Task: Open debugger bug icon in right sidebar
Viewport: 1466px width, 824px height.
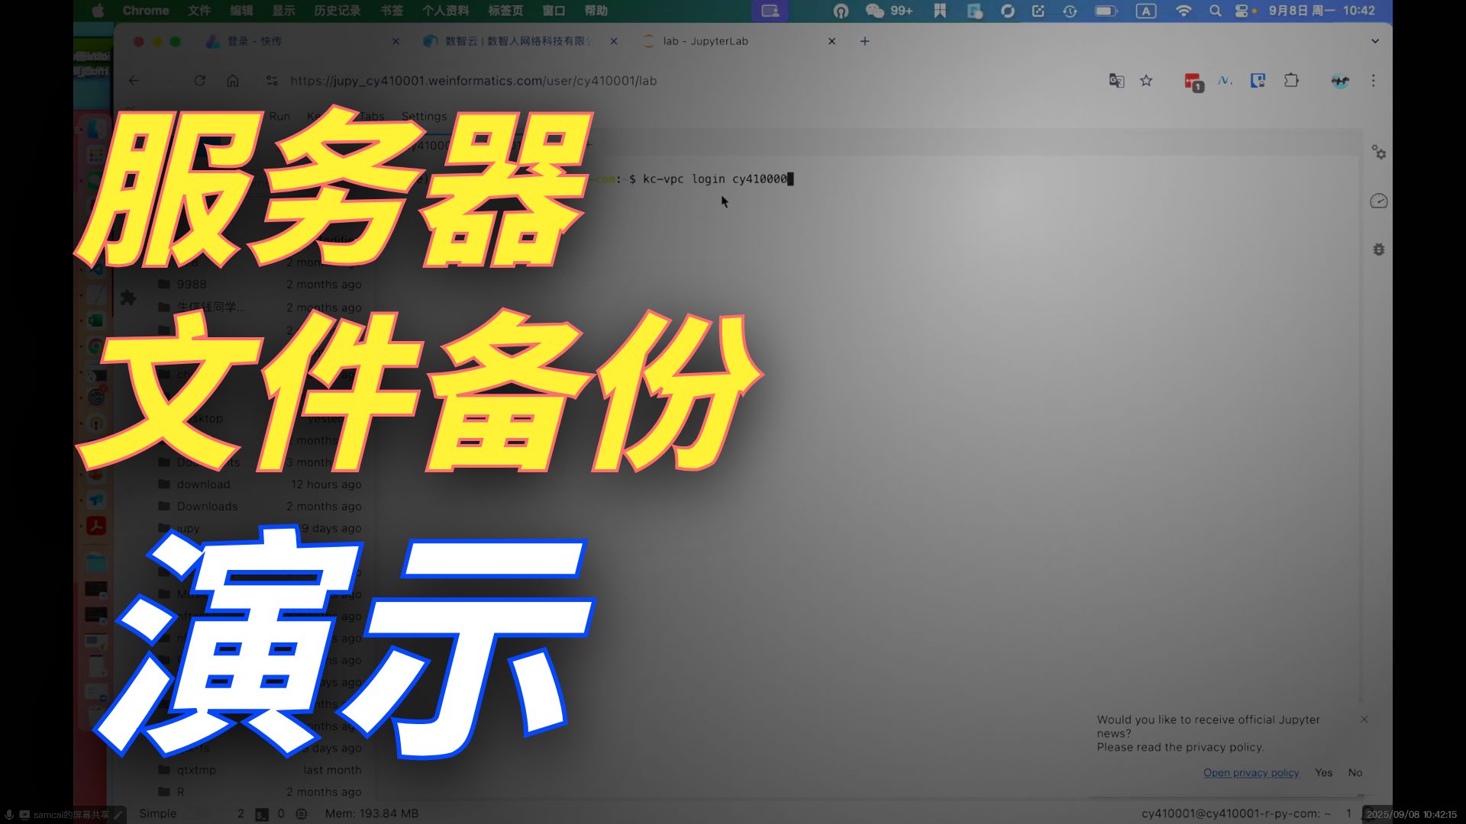Action: click(1378, 249)
